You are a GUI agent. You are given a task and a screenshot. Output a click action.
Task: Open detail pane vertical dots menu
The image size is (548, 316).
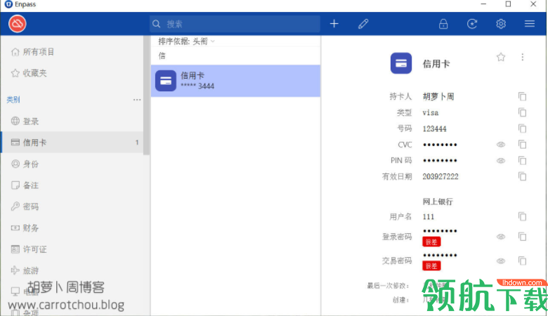tap(523, 57)
